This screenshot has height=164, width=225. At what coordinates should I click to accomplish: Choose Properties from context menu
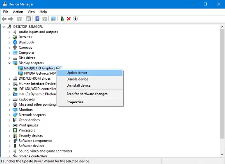(90, 102)
